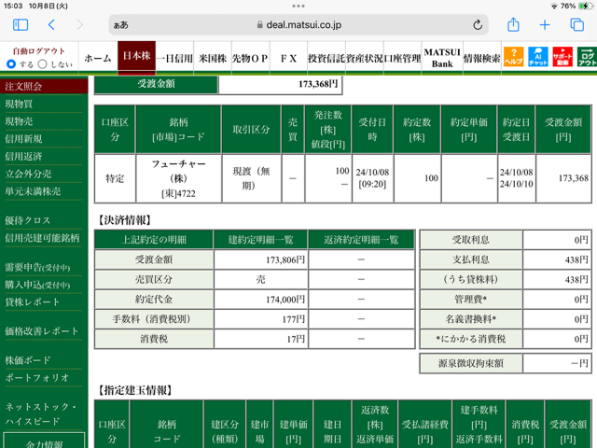
Task: Toggle the Safari sidebar icon
Action: [x=21, y=25]
